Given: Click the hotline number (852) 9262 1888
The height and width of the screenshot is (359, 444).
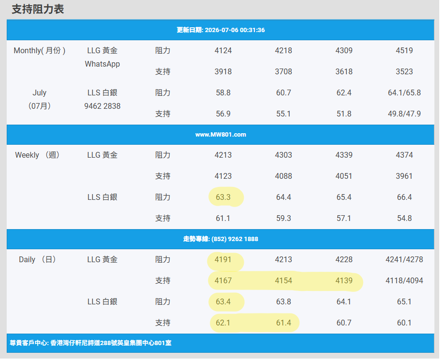Looking at the screenshot, I should (x=235, y=239).
